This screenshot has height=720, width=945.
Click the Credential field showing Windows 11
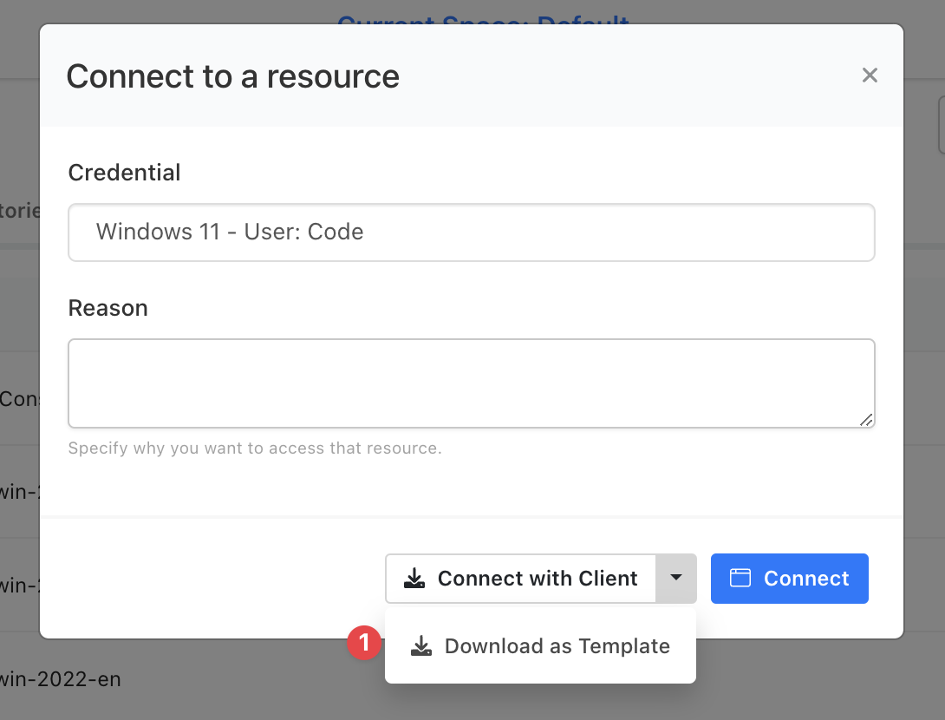click(471, 232)
